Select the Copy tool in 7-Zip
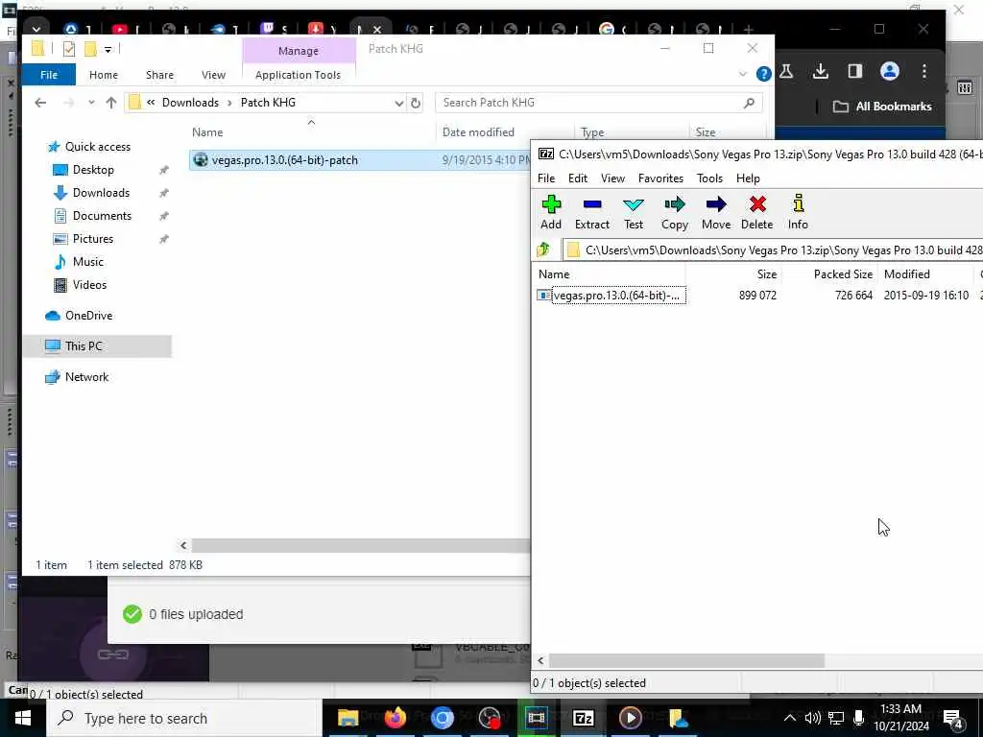This screenshot has height=737, width=983. (675, 212)
